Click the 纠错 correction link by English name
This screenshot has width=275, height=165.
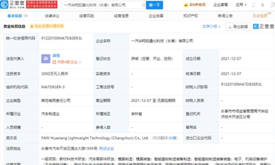pyautogui.click(x=173, y=138)
